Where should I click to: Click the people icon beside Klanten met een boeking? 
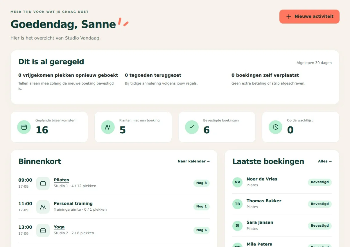tap(108, 127)
